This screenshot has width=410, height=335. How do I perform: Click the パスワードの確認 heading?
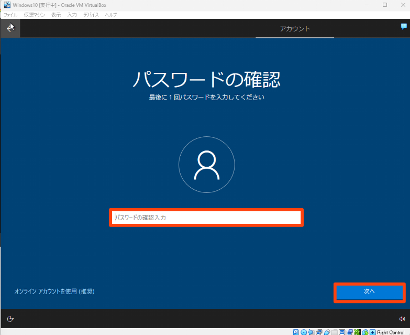(x=206, y=80)
